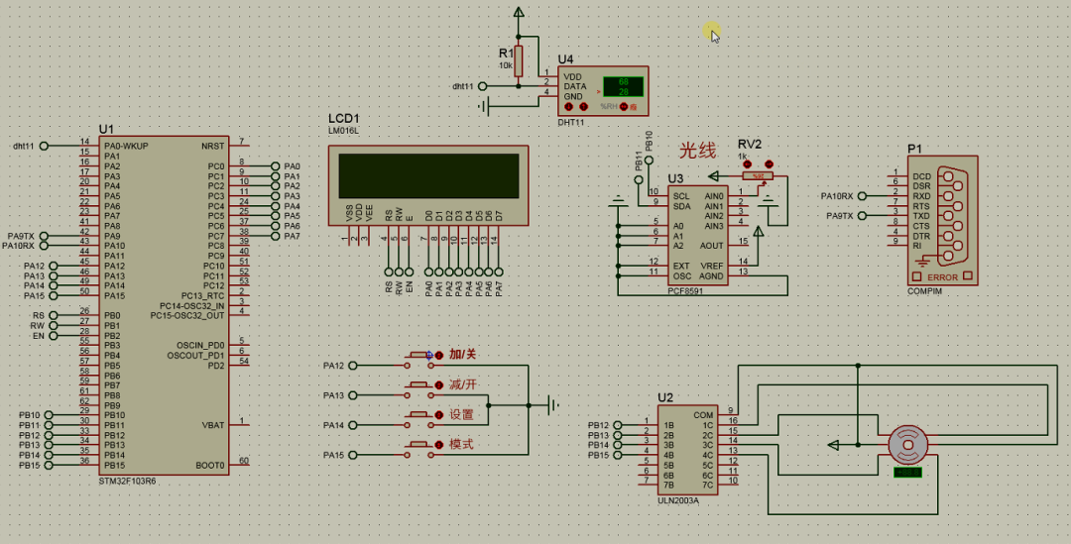Viewport: 1071px width, 544px height.
Task: Click the LM016L LCD1 display screen
Action: pyautogui.click(x=428, y=175)
